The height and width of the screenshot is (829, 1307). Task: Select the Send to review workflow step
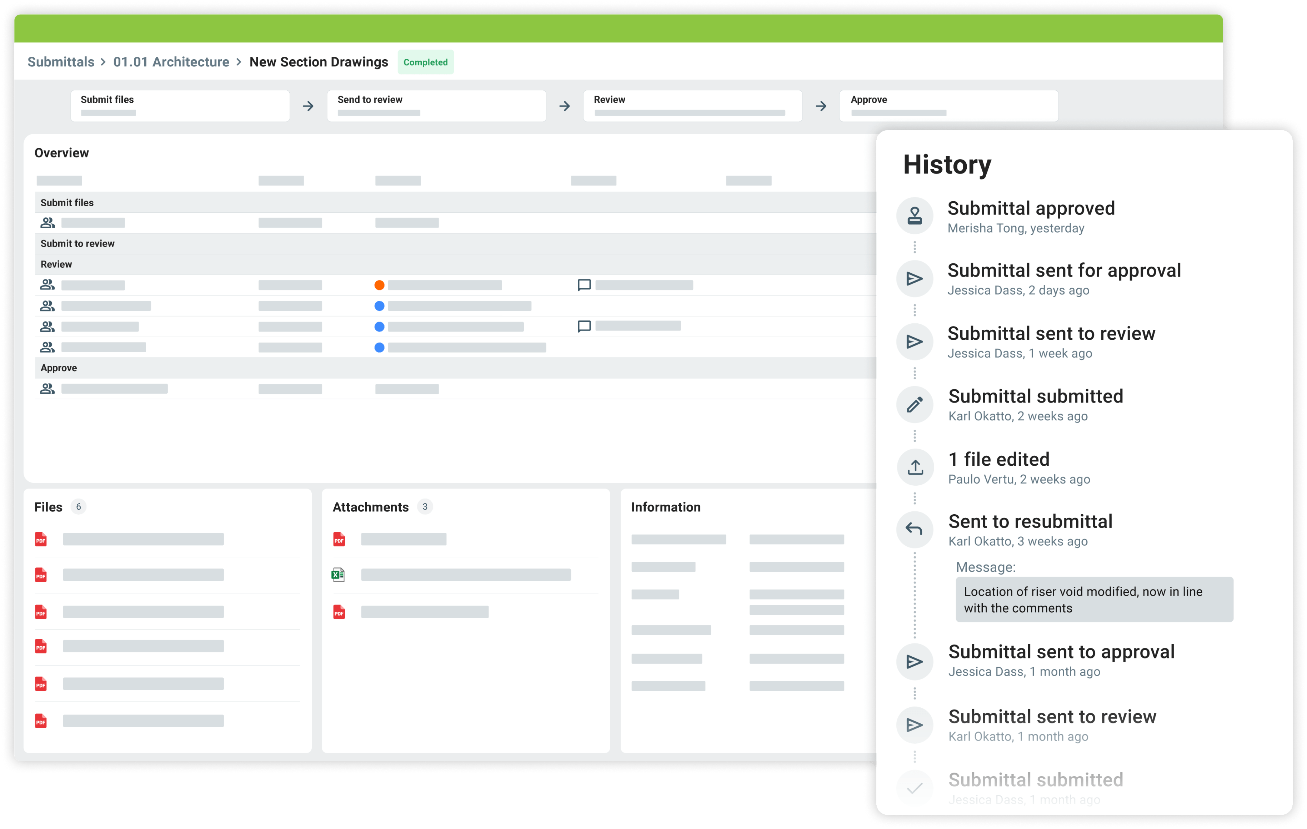click(436, 106)
